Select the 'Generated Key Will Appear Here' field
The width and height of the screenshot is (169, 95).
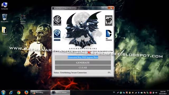[x=83, y=57]
